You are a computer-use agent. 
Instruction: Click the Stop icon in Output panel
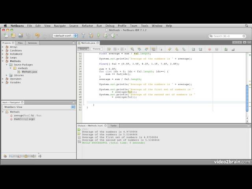[x=79, y=137]
